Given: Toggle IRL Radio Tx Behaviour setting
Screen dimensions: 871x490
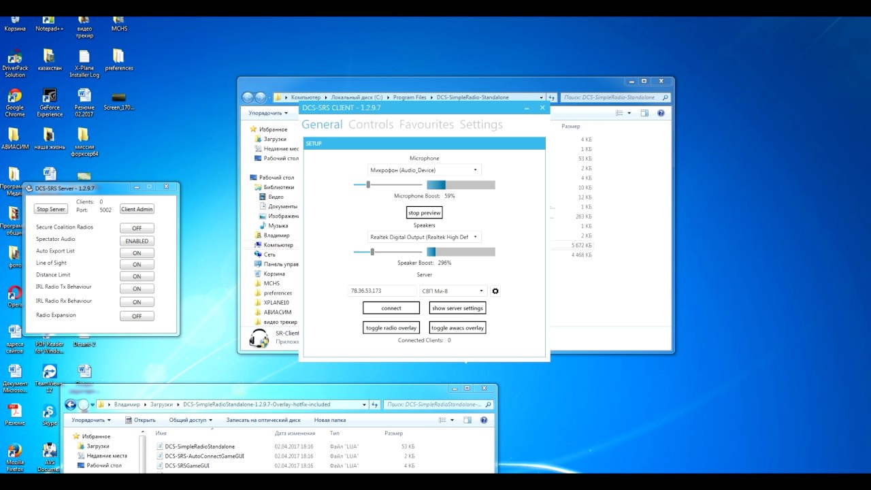Looking at the screenshot, I should 137,289.
